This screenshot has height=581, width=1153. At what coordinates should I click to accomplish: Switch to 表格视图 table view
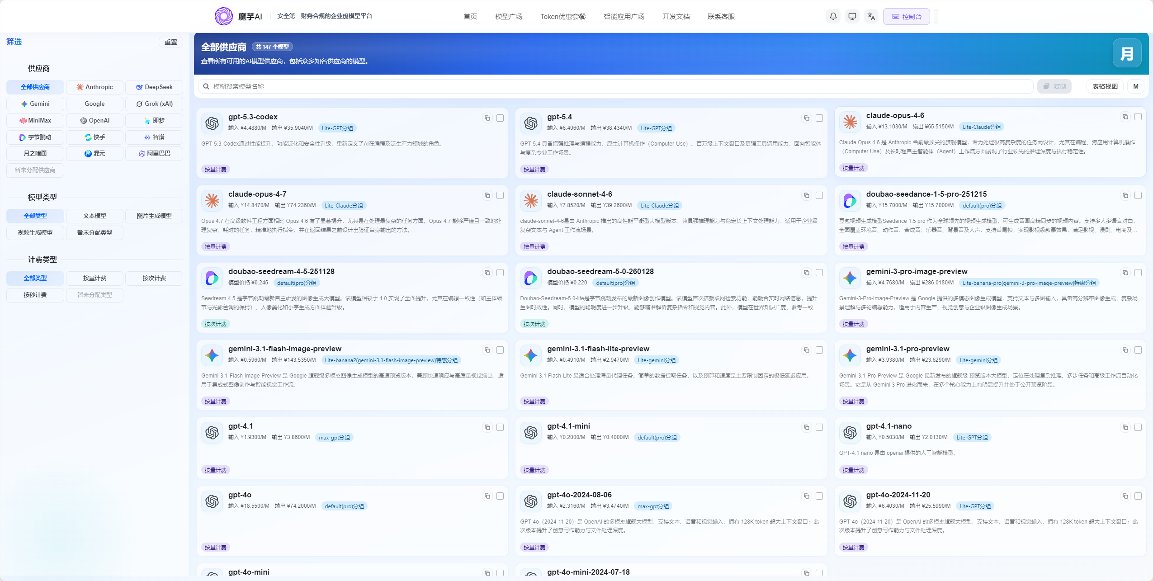[1105, 86]
